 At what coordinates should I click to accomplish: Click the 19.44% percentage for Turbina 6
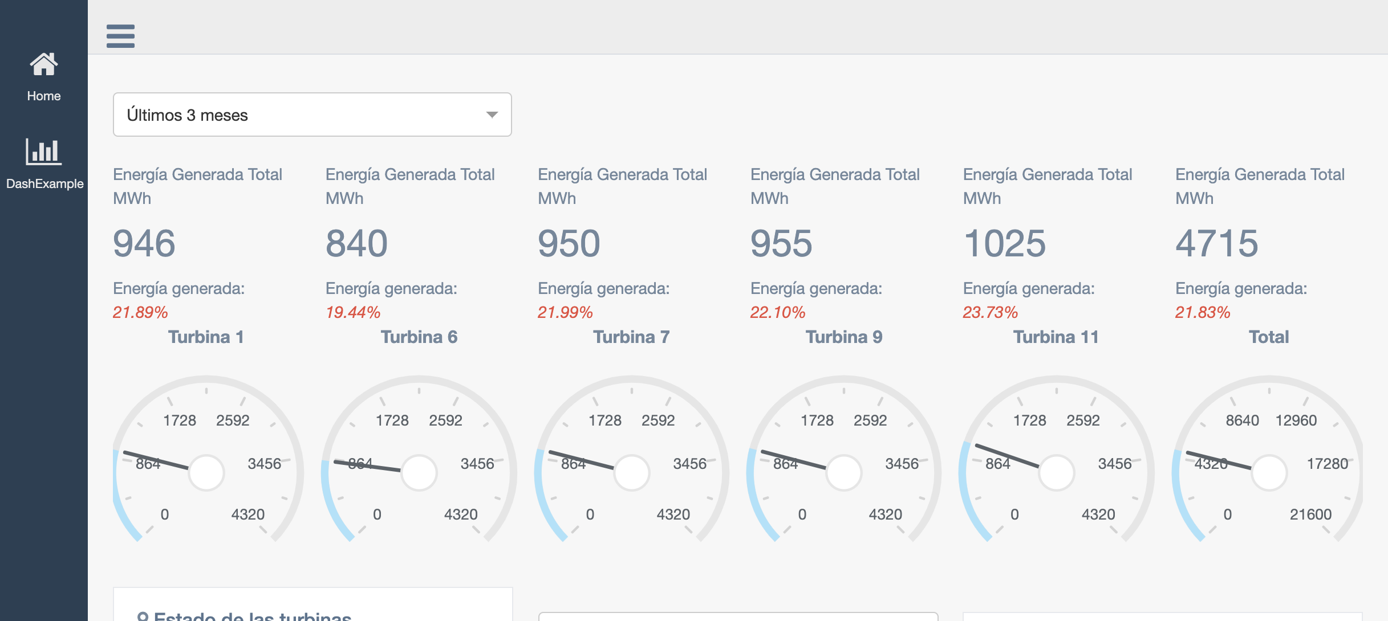[352, 312]
